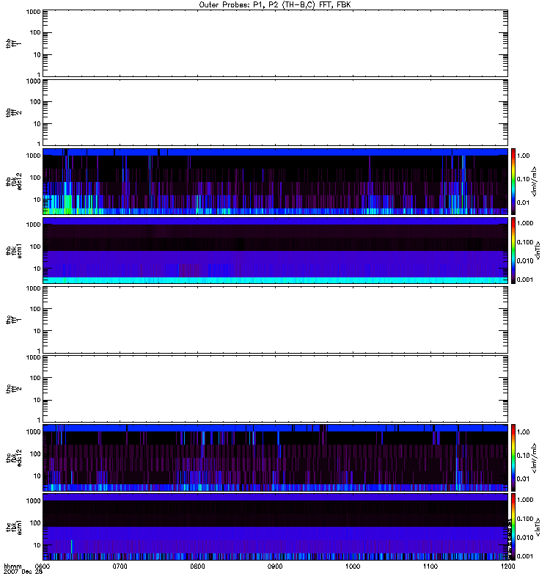The image size is (550, 587).
Task: Click the thb scm1 nT color bar
Action: pyautogui.click(x=515, y=249)
